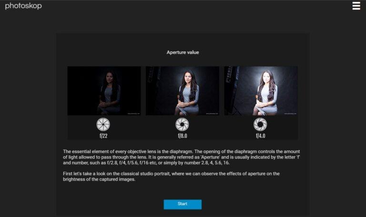
Task: Open the hamburger menu
Action: pos(356,6)
